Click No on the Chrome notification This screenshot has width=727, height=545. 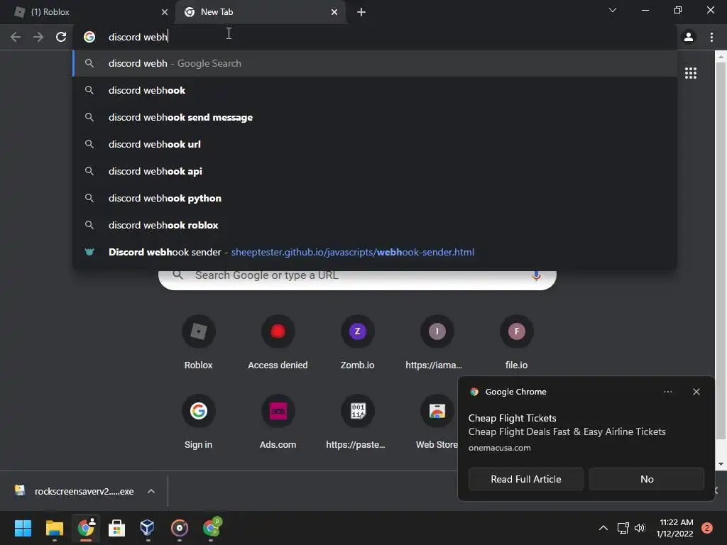click(x=647, y=479)
